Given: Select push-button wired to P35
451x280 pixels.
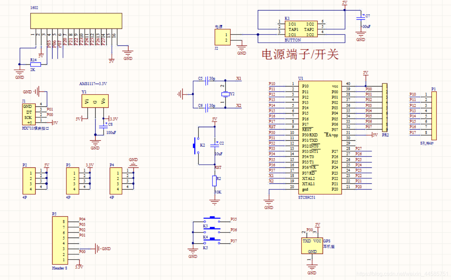Looking at the screenshot, I should pyautogui.click(x=212, y=219).
